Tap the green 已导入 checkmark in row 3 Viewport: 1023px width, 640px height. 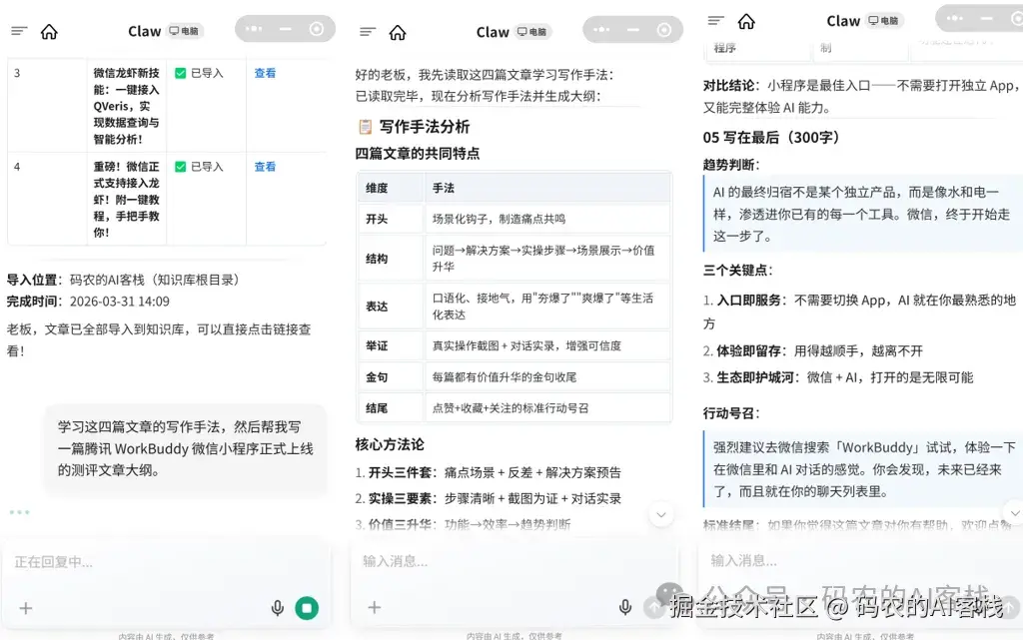click(181, 73)
